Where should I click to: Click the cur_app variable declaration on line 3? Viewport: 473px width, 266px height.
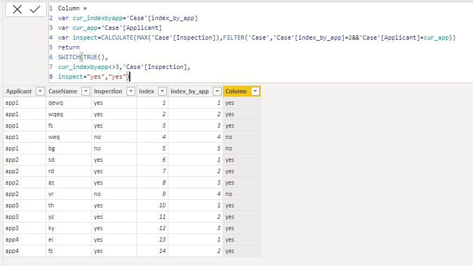pos(85,28)
